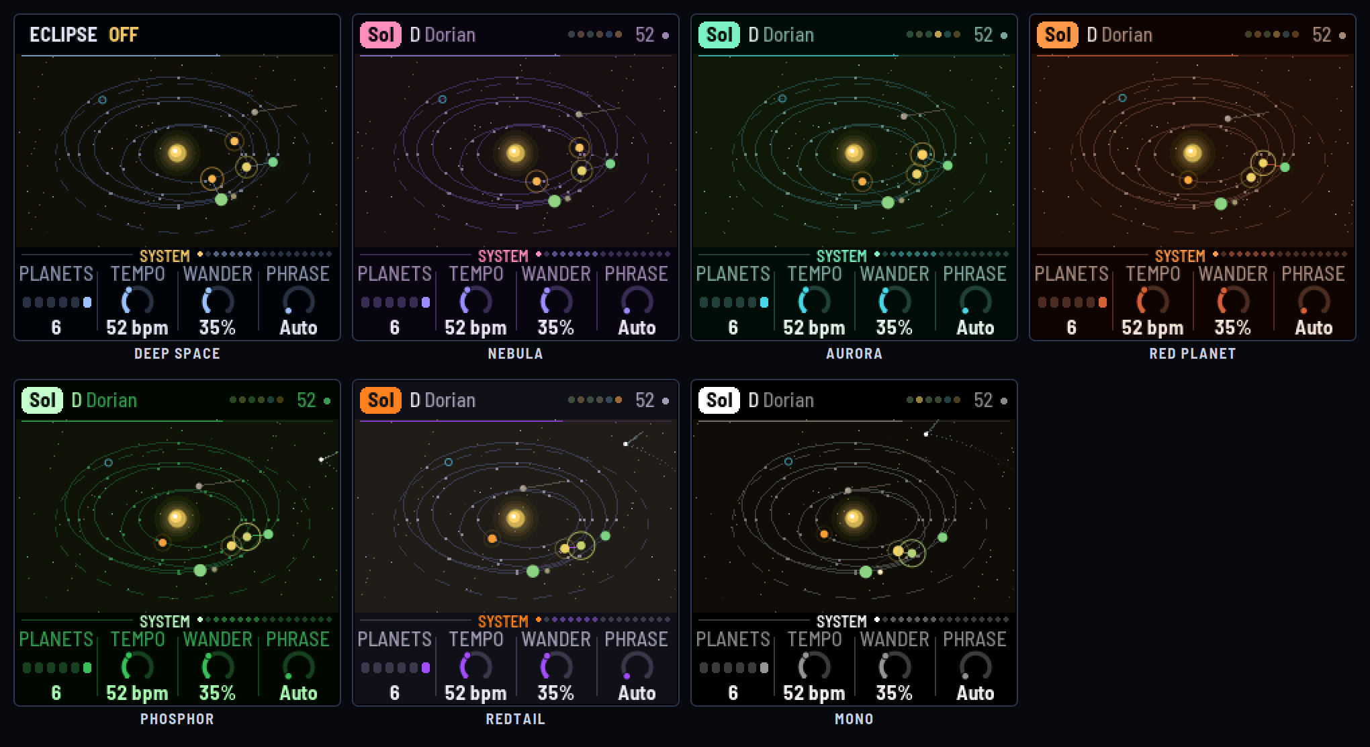Click the comet in the Mono orbit view

926,434
